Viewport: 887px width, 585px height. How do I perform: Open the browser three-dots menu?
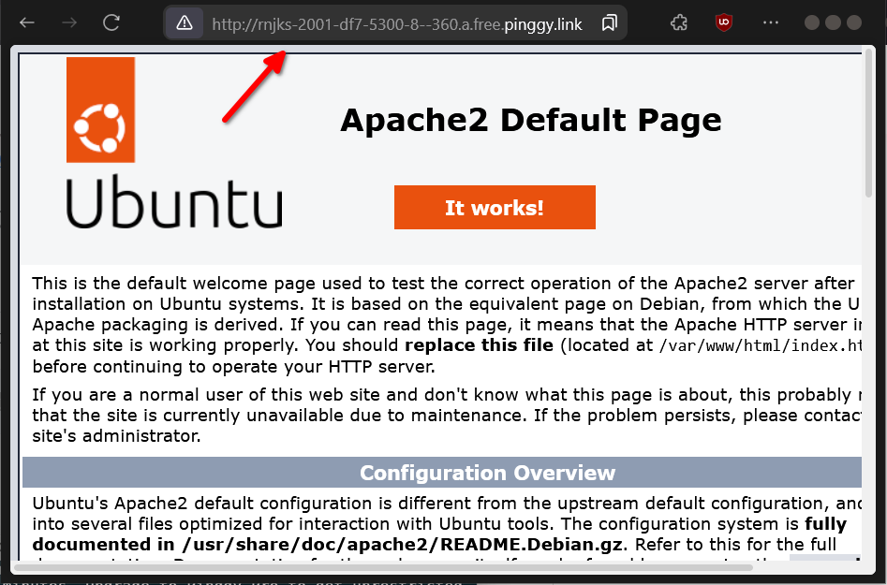771,22
